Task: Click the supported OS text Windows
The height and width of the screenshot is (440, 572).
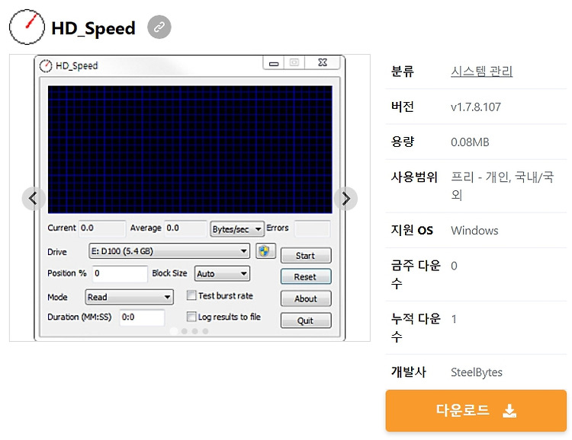Action: (x=474, y=231)
